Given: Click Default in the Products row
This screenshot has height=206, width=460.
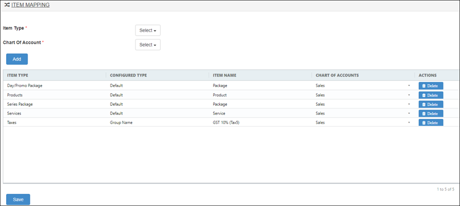Looking at the screenshot, I should tap(116, 95).
